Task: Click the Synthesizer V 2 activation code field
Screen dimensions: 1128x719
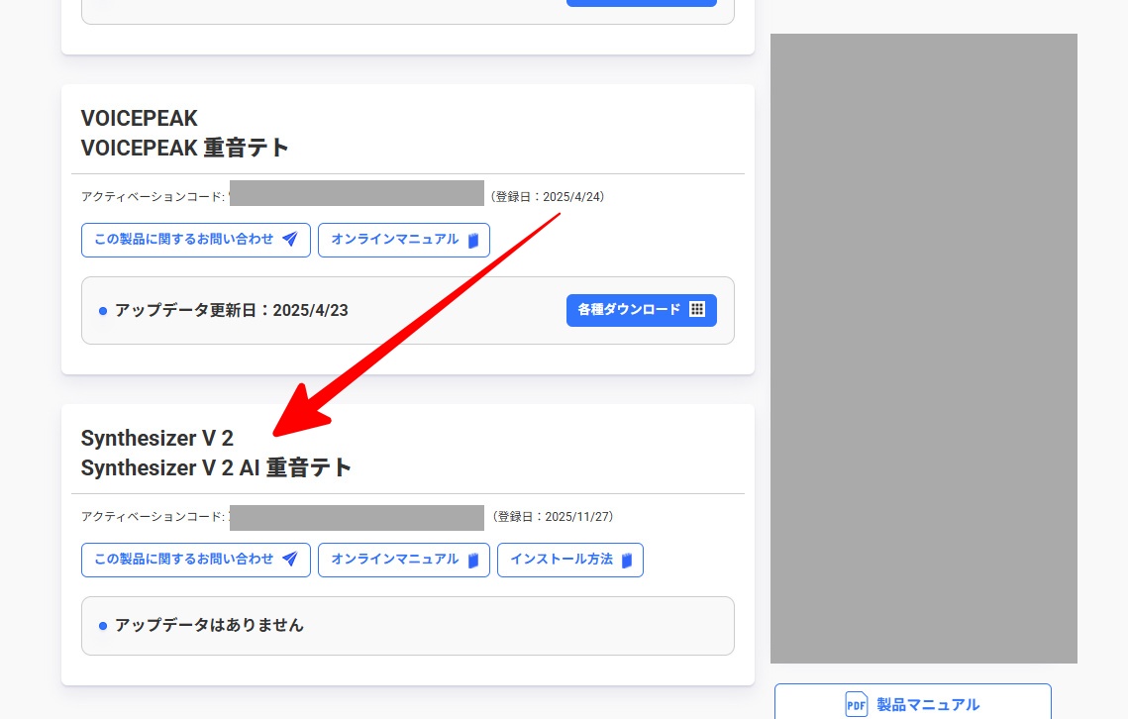Action: tap(357, 517)
